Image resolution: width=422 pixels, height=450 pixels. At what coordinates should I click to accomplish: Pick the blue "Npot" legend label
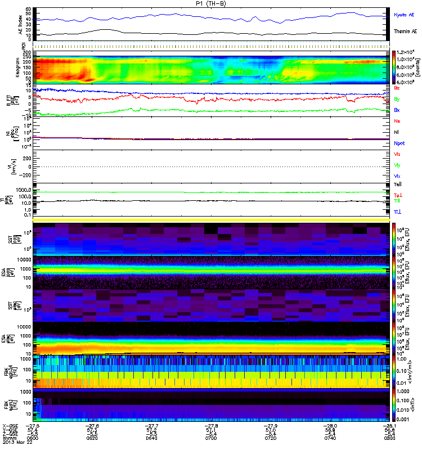pos(399,143)
